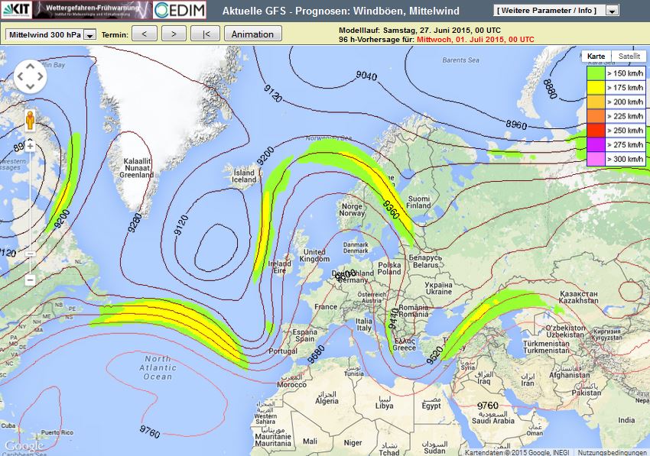Click the zoom slider track between plus and minus

coord(30,212)
